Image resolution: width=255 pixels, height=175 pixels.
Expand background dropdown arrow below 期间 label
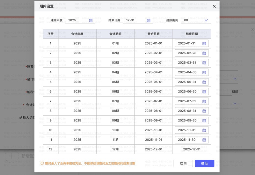click(x=235, y=104)
